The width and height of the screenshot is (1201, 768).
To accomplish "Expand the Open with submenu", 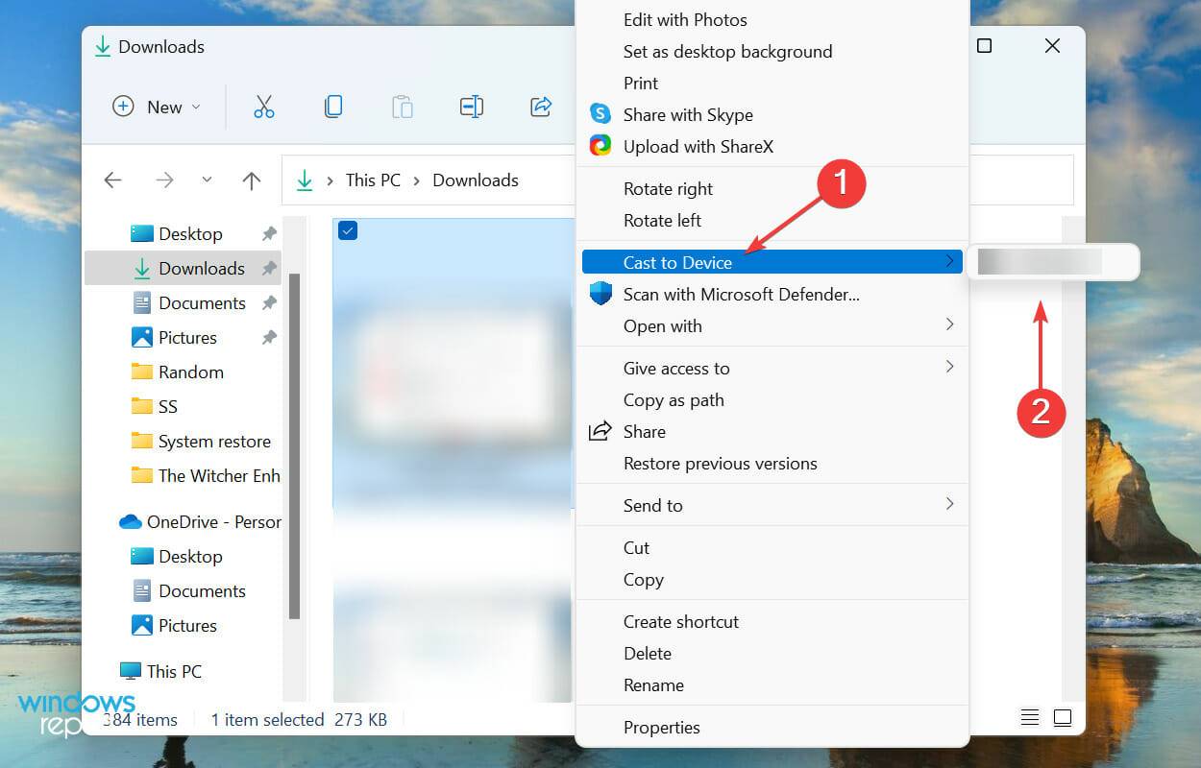I will point(662,326).
